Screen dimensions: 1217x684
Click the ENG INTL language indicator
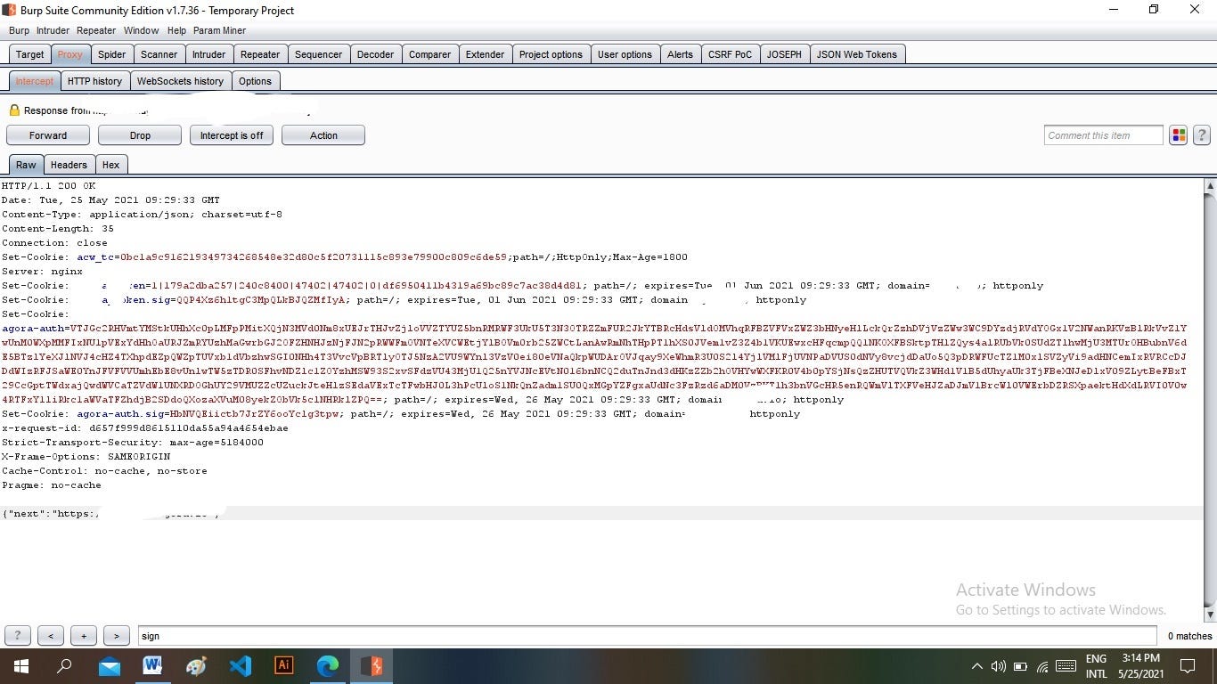(x=1096, y=666)
